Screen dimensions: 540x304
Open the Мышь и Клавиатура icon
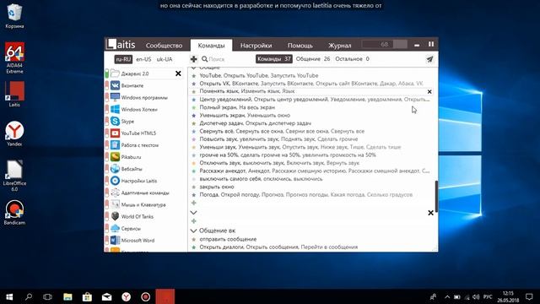[115, 204]
